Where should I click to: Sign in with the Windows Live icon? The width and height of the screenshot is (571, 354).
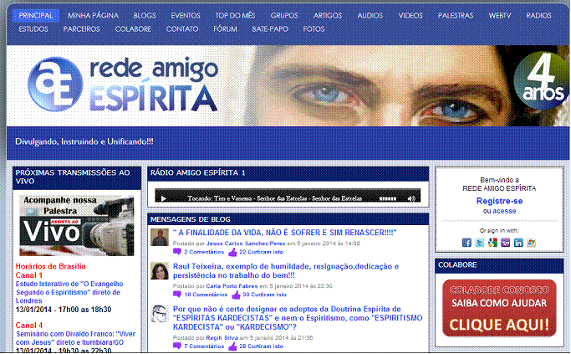pyautogui.click(x=532, y=243)
